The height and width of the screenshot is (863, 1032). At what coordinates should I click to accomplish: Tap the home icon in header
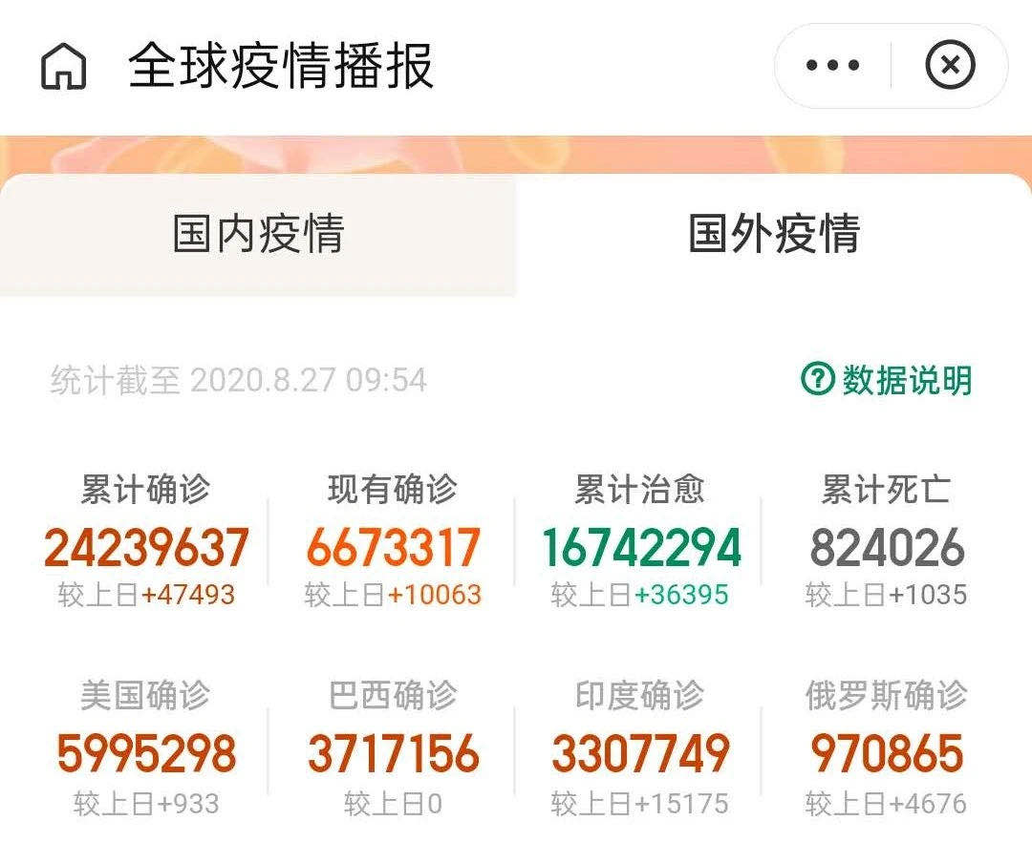click(64, 67)
